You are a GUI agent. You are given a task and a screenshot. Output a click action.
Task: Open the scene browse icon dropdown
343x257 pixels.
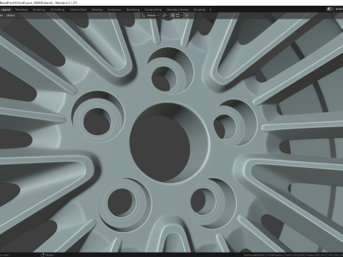coord(330,9)
